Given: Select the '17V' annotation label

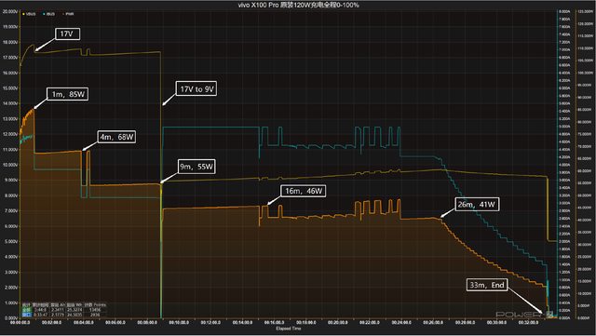Looking at the screenshot, I should point(67,34).
